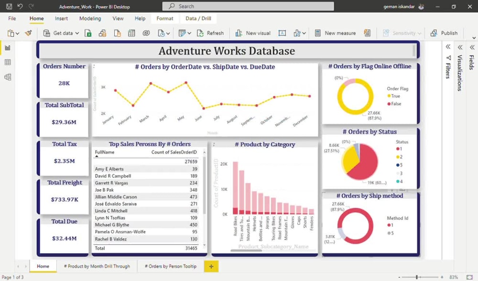
Task: Expand the Fields pane chevron
Action: click(472, 47)
